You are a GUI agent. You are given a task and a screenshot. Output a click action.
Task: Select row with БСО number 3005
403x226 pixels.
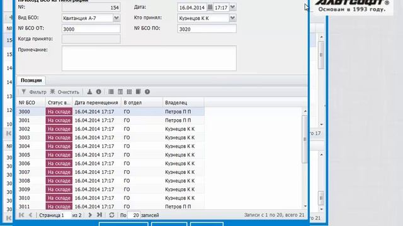111,155
